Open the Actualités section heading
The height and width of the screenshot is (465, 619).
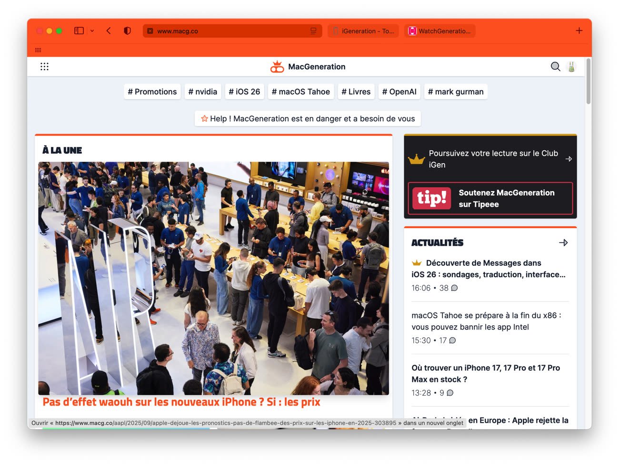pyautogui.click(x=437, y=242)
